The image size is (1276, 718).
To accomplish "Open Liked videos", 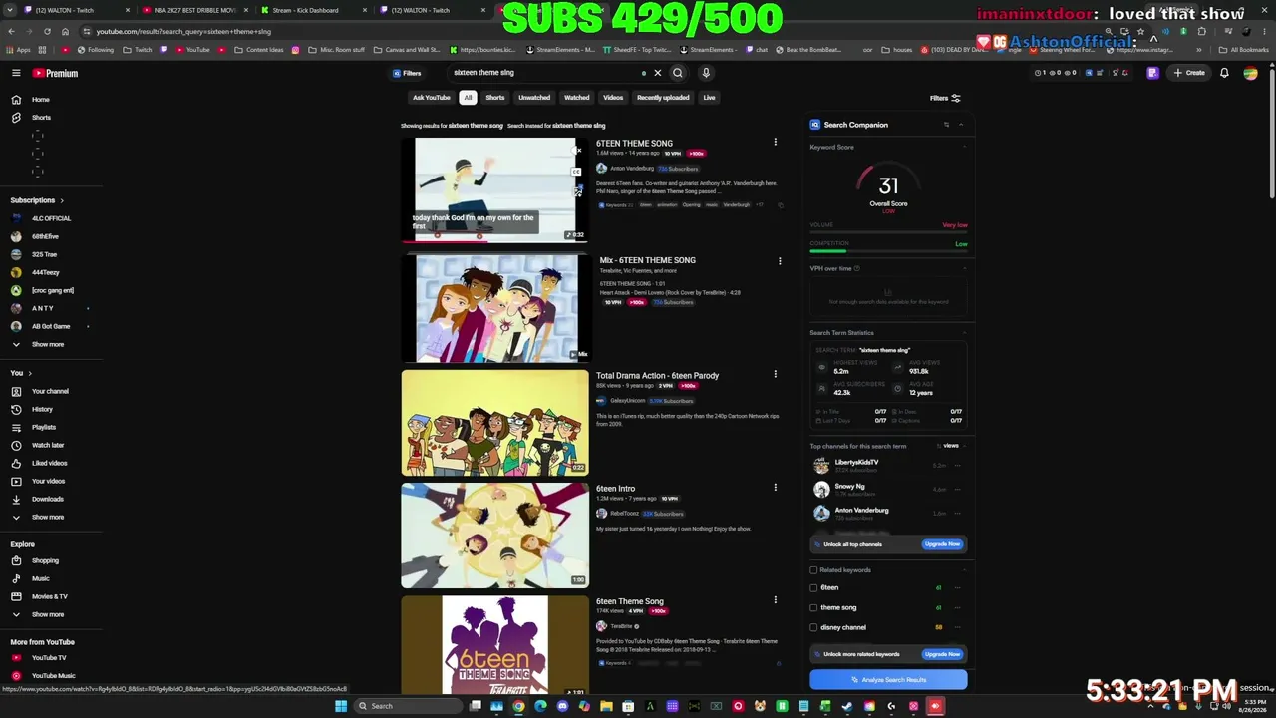I will click(49, 463).
